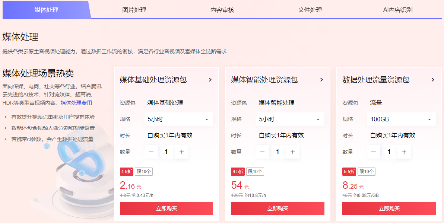Open the 100GB spec dropdown
The height and width of the screenshot is (223, 444).
(401, 120)
